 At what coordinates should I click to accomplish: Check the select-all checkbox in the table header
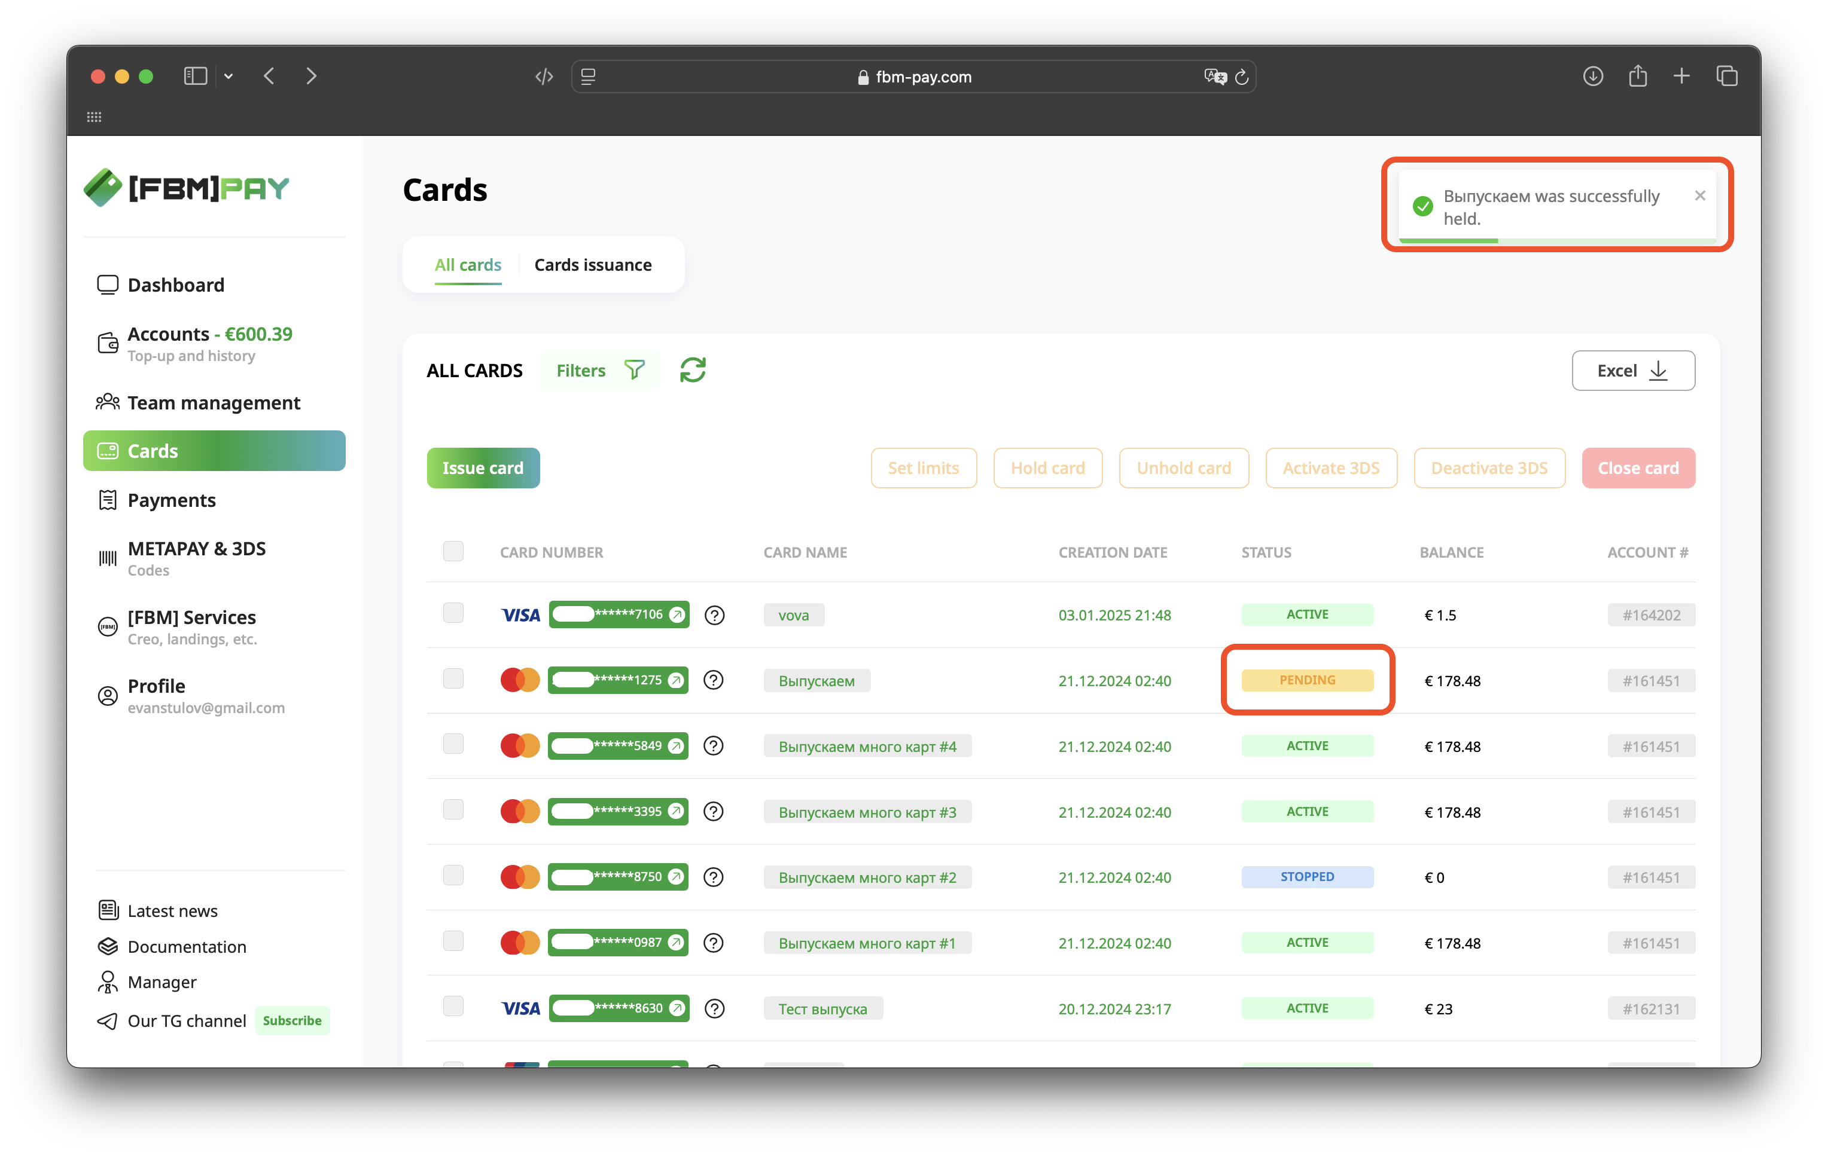(453, 552)
